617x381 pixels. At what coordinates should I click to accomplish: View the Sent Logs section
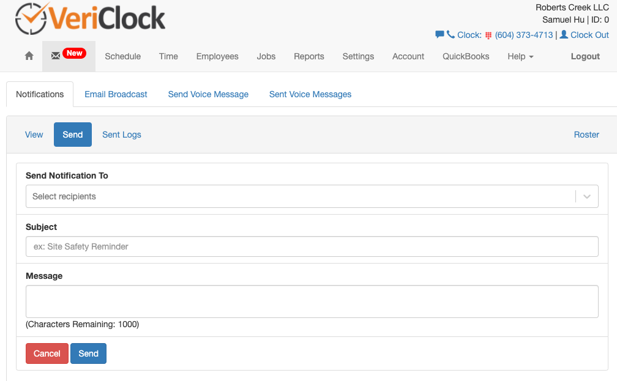(x=121, y=134)
